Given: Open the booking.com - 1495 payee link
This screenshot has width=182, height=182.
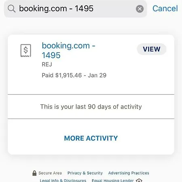Looking at the screenshot, I should click(x=69, y=50).
